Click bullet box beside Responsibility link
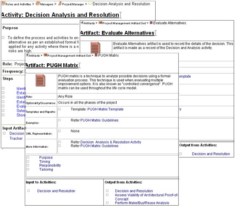The image size is (235, 206). [28, 165]
